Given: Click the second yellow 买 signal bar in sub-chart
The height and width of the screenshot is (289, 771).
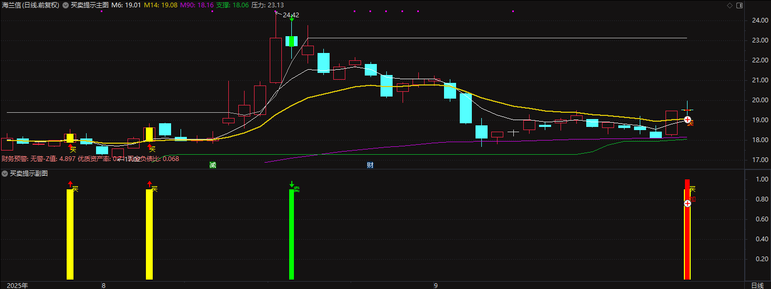Looking at the screenshot, I should click(149, 234).
